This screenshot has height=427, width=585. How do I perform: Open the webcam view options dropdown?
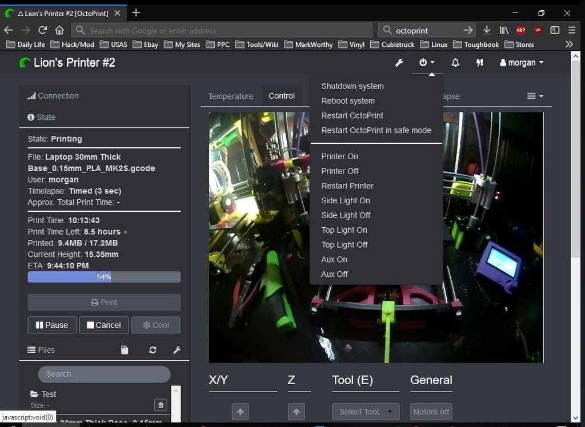point(534,96)
